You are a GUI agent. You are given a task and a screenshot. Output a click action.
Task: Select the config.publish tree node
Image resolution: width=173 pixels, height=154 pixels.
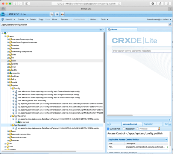pos(21,125)
